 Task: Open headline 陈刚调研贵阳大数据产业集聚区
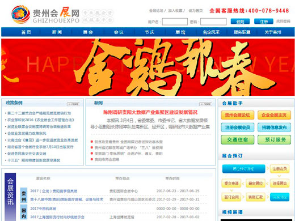150,112
